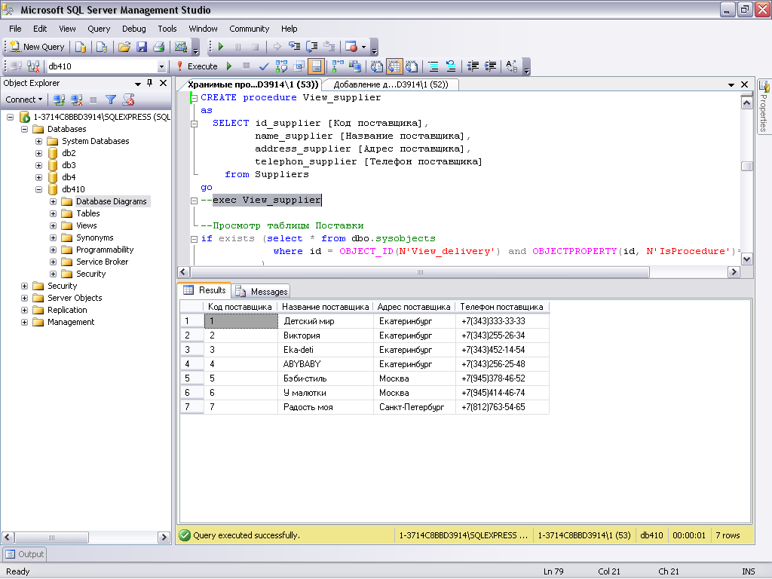
Task: Expand the System Databases node
Action: 38,141
